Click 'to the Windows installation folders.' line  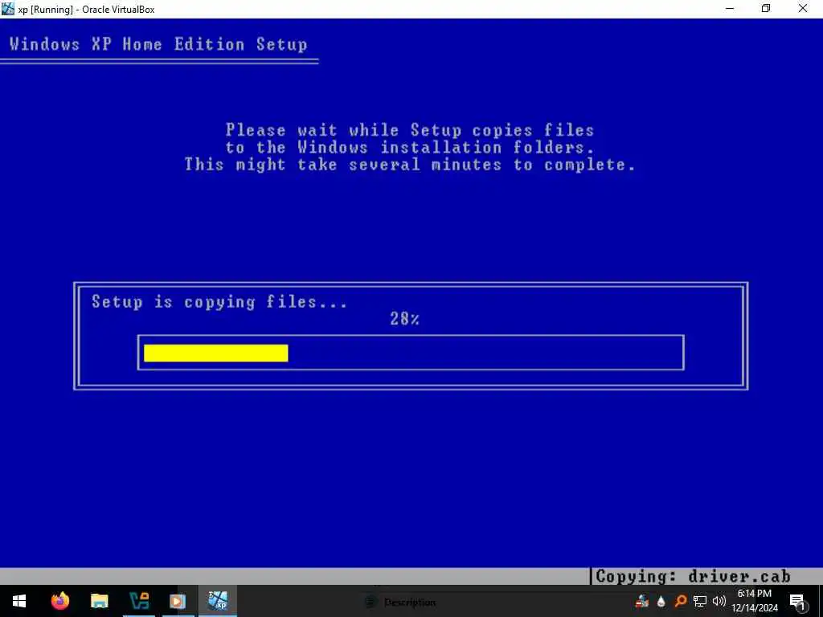tap(410, 147)
